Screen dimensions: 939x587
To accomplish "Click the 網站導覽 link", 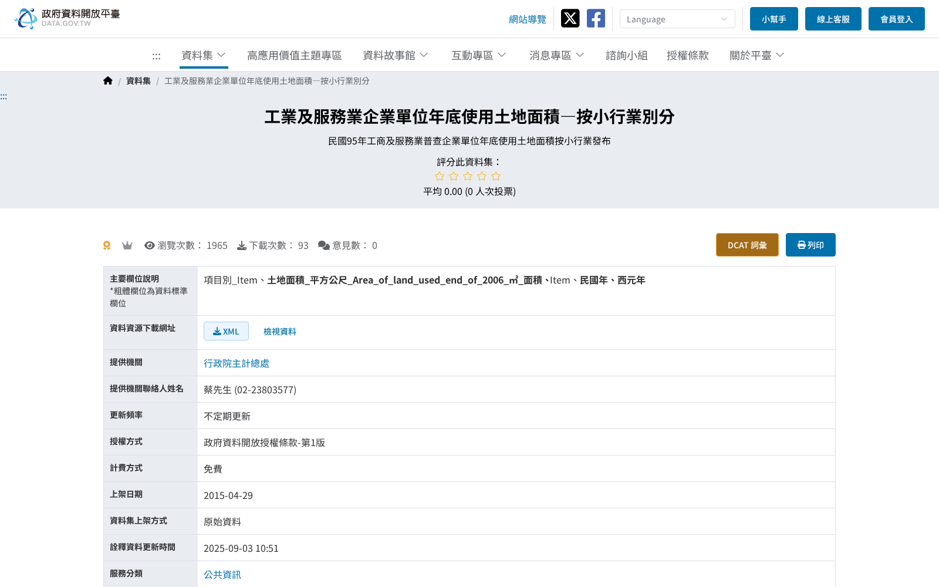I will tap(528, 19).
